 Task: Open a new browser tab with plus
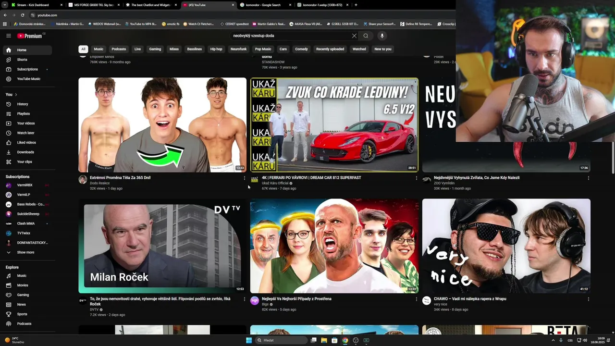point(356,5)
